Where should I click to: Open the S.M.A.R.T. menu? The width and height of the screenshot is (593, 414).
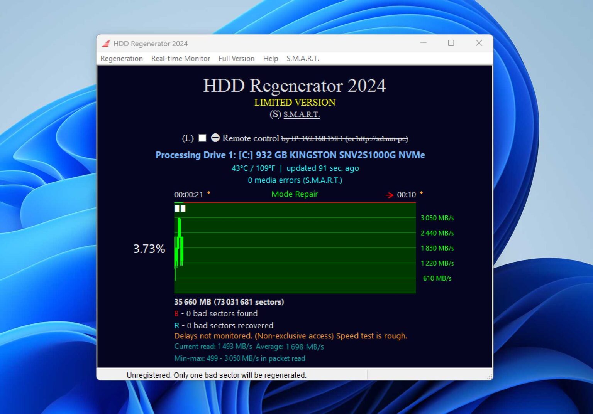pyautogui.click(x=303, y=58)
